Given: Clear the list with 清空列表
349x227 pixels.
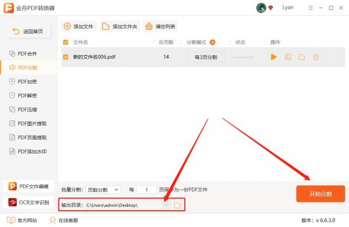Looking at the screenshot, I should coord(161,27).
